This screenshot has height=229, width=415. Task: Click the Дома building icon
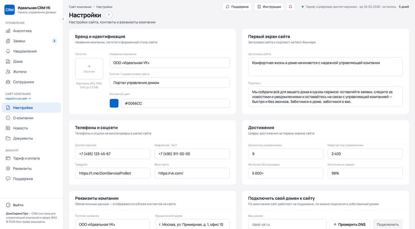[8, 62]
